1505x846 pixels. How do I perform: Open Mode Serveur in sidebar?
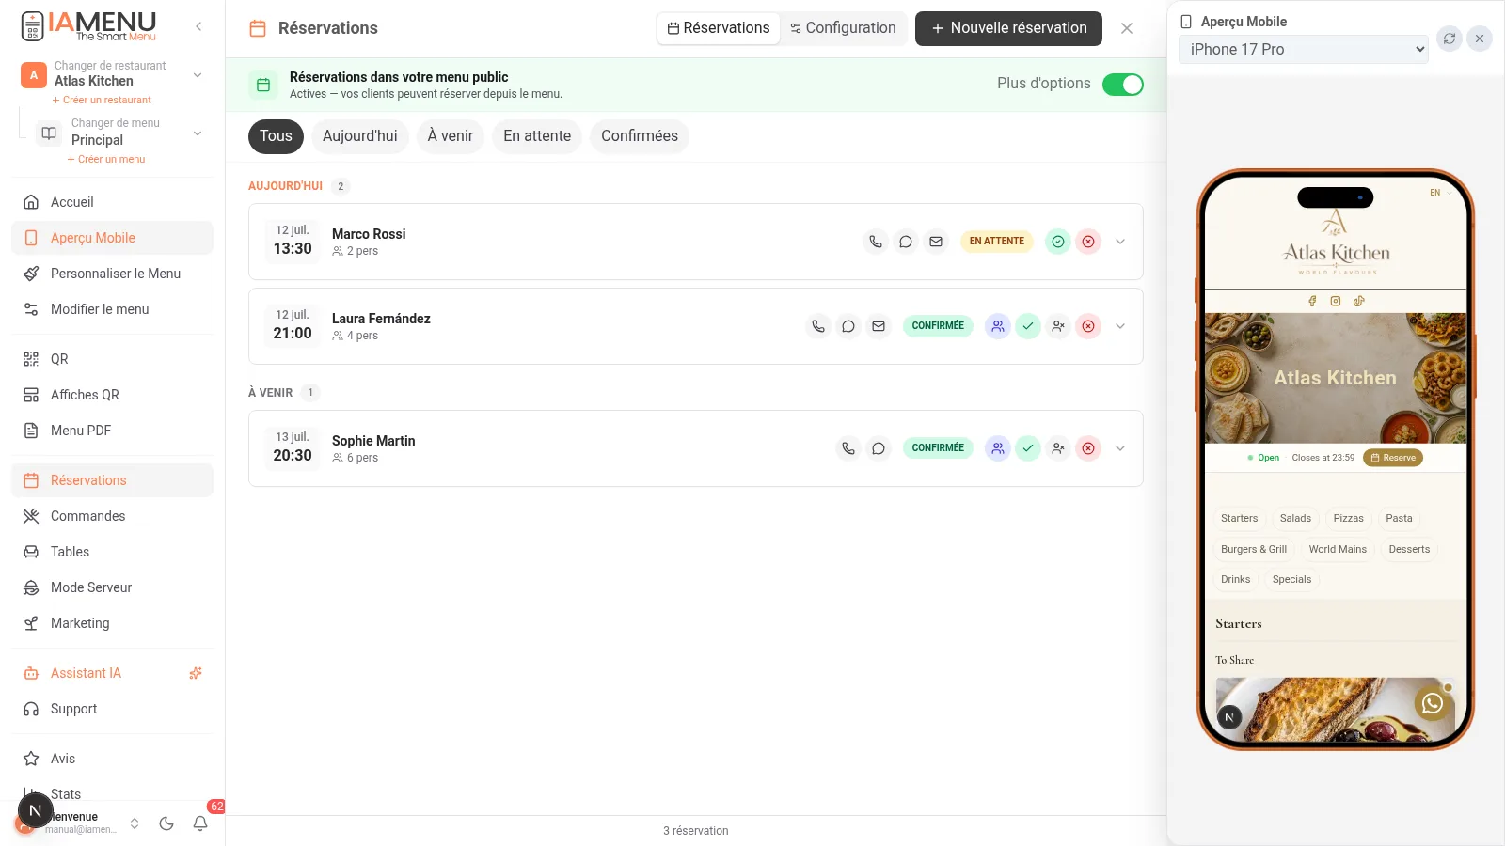113,587
